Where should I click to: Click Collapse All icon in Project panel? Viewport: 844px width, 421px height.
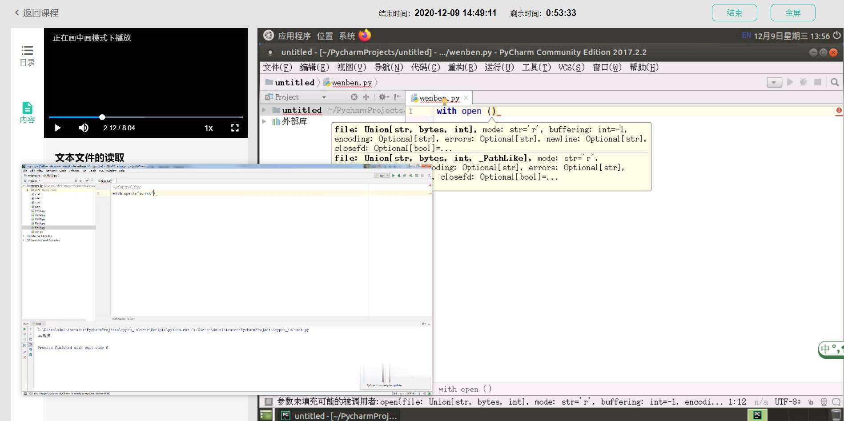click(366, 97)
